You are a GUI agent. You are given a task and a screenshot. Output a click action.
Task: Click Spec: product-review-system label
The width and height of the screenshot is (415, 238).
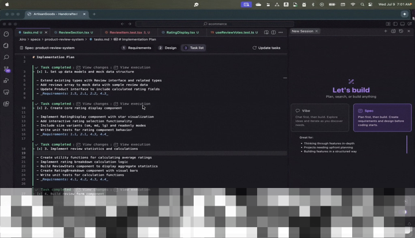point(47,48)
